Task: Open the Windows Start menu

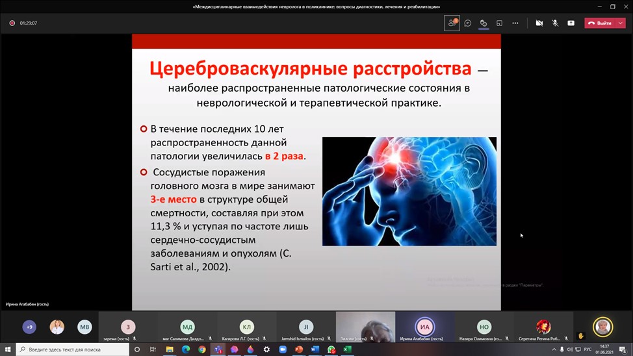Action: [x=8, y=350]
